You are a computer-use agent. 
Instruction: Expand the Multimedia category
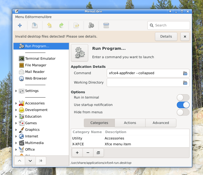pyautogui.click(x=16, y=143)
